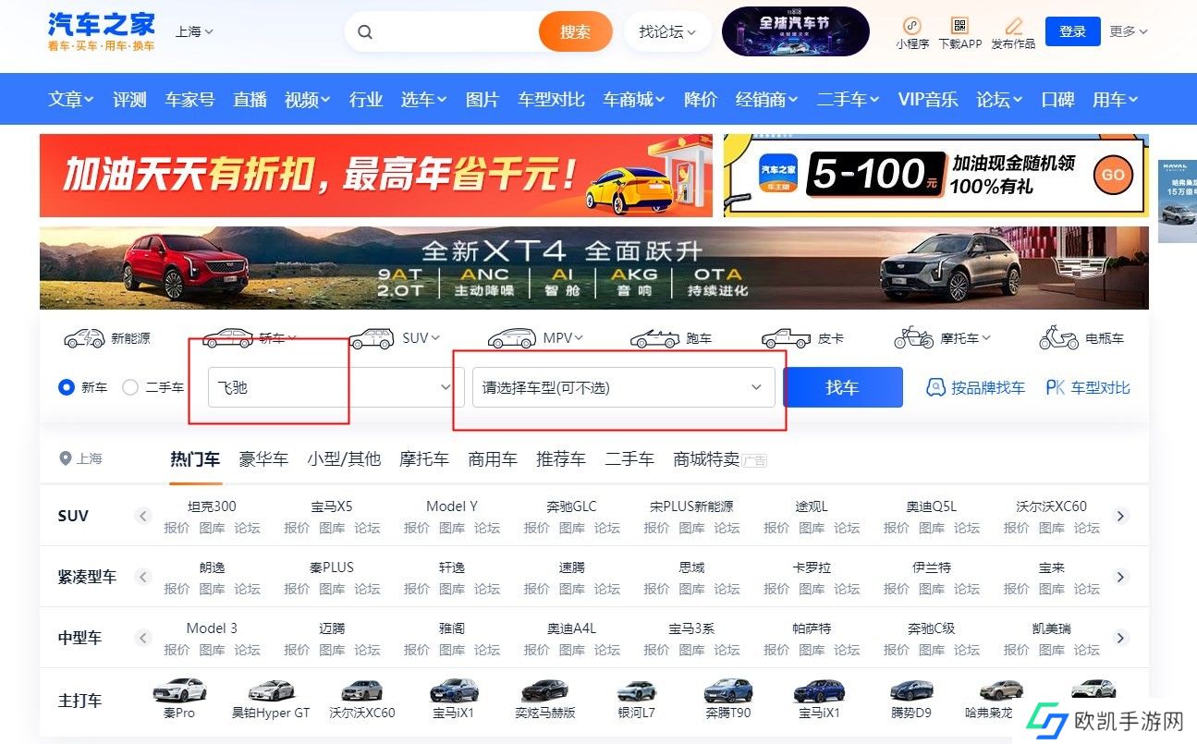
Task: Open the 发布作品 pencil icon
Action: tap(1013, 26)
